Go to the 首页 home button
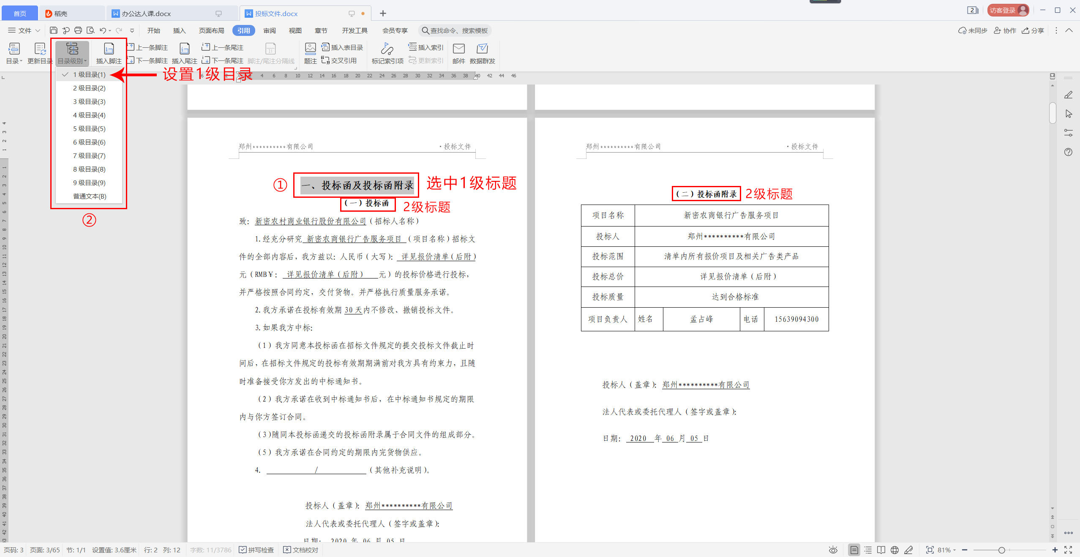1080x557 pixels. click(x=20, y=14)
